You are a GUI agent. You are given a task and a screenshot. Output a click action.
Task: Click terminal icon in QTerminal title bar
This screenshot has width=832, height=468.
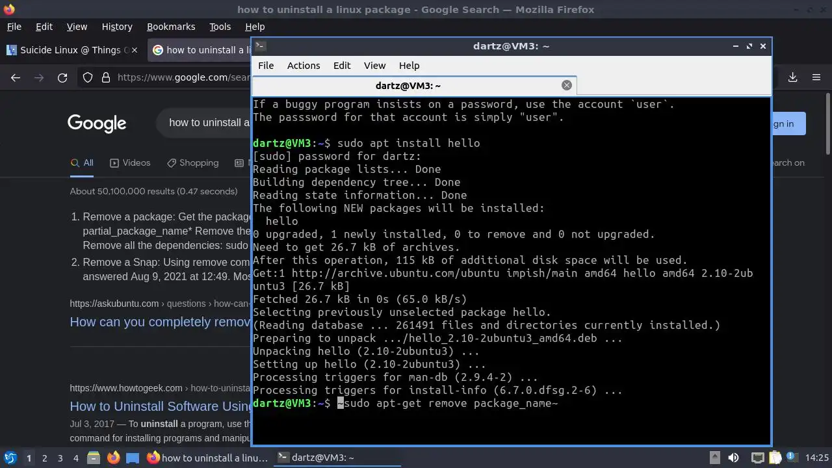pyautogui.click(x=259, y=45)
